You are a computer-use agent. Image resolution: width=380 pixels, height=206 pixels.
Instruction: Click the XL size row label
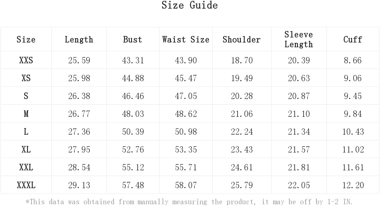[26, 150]
